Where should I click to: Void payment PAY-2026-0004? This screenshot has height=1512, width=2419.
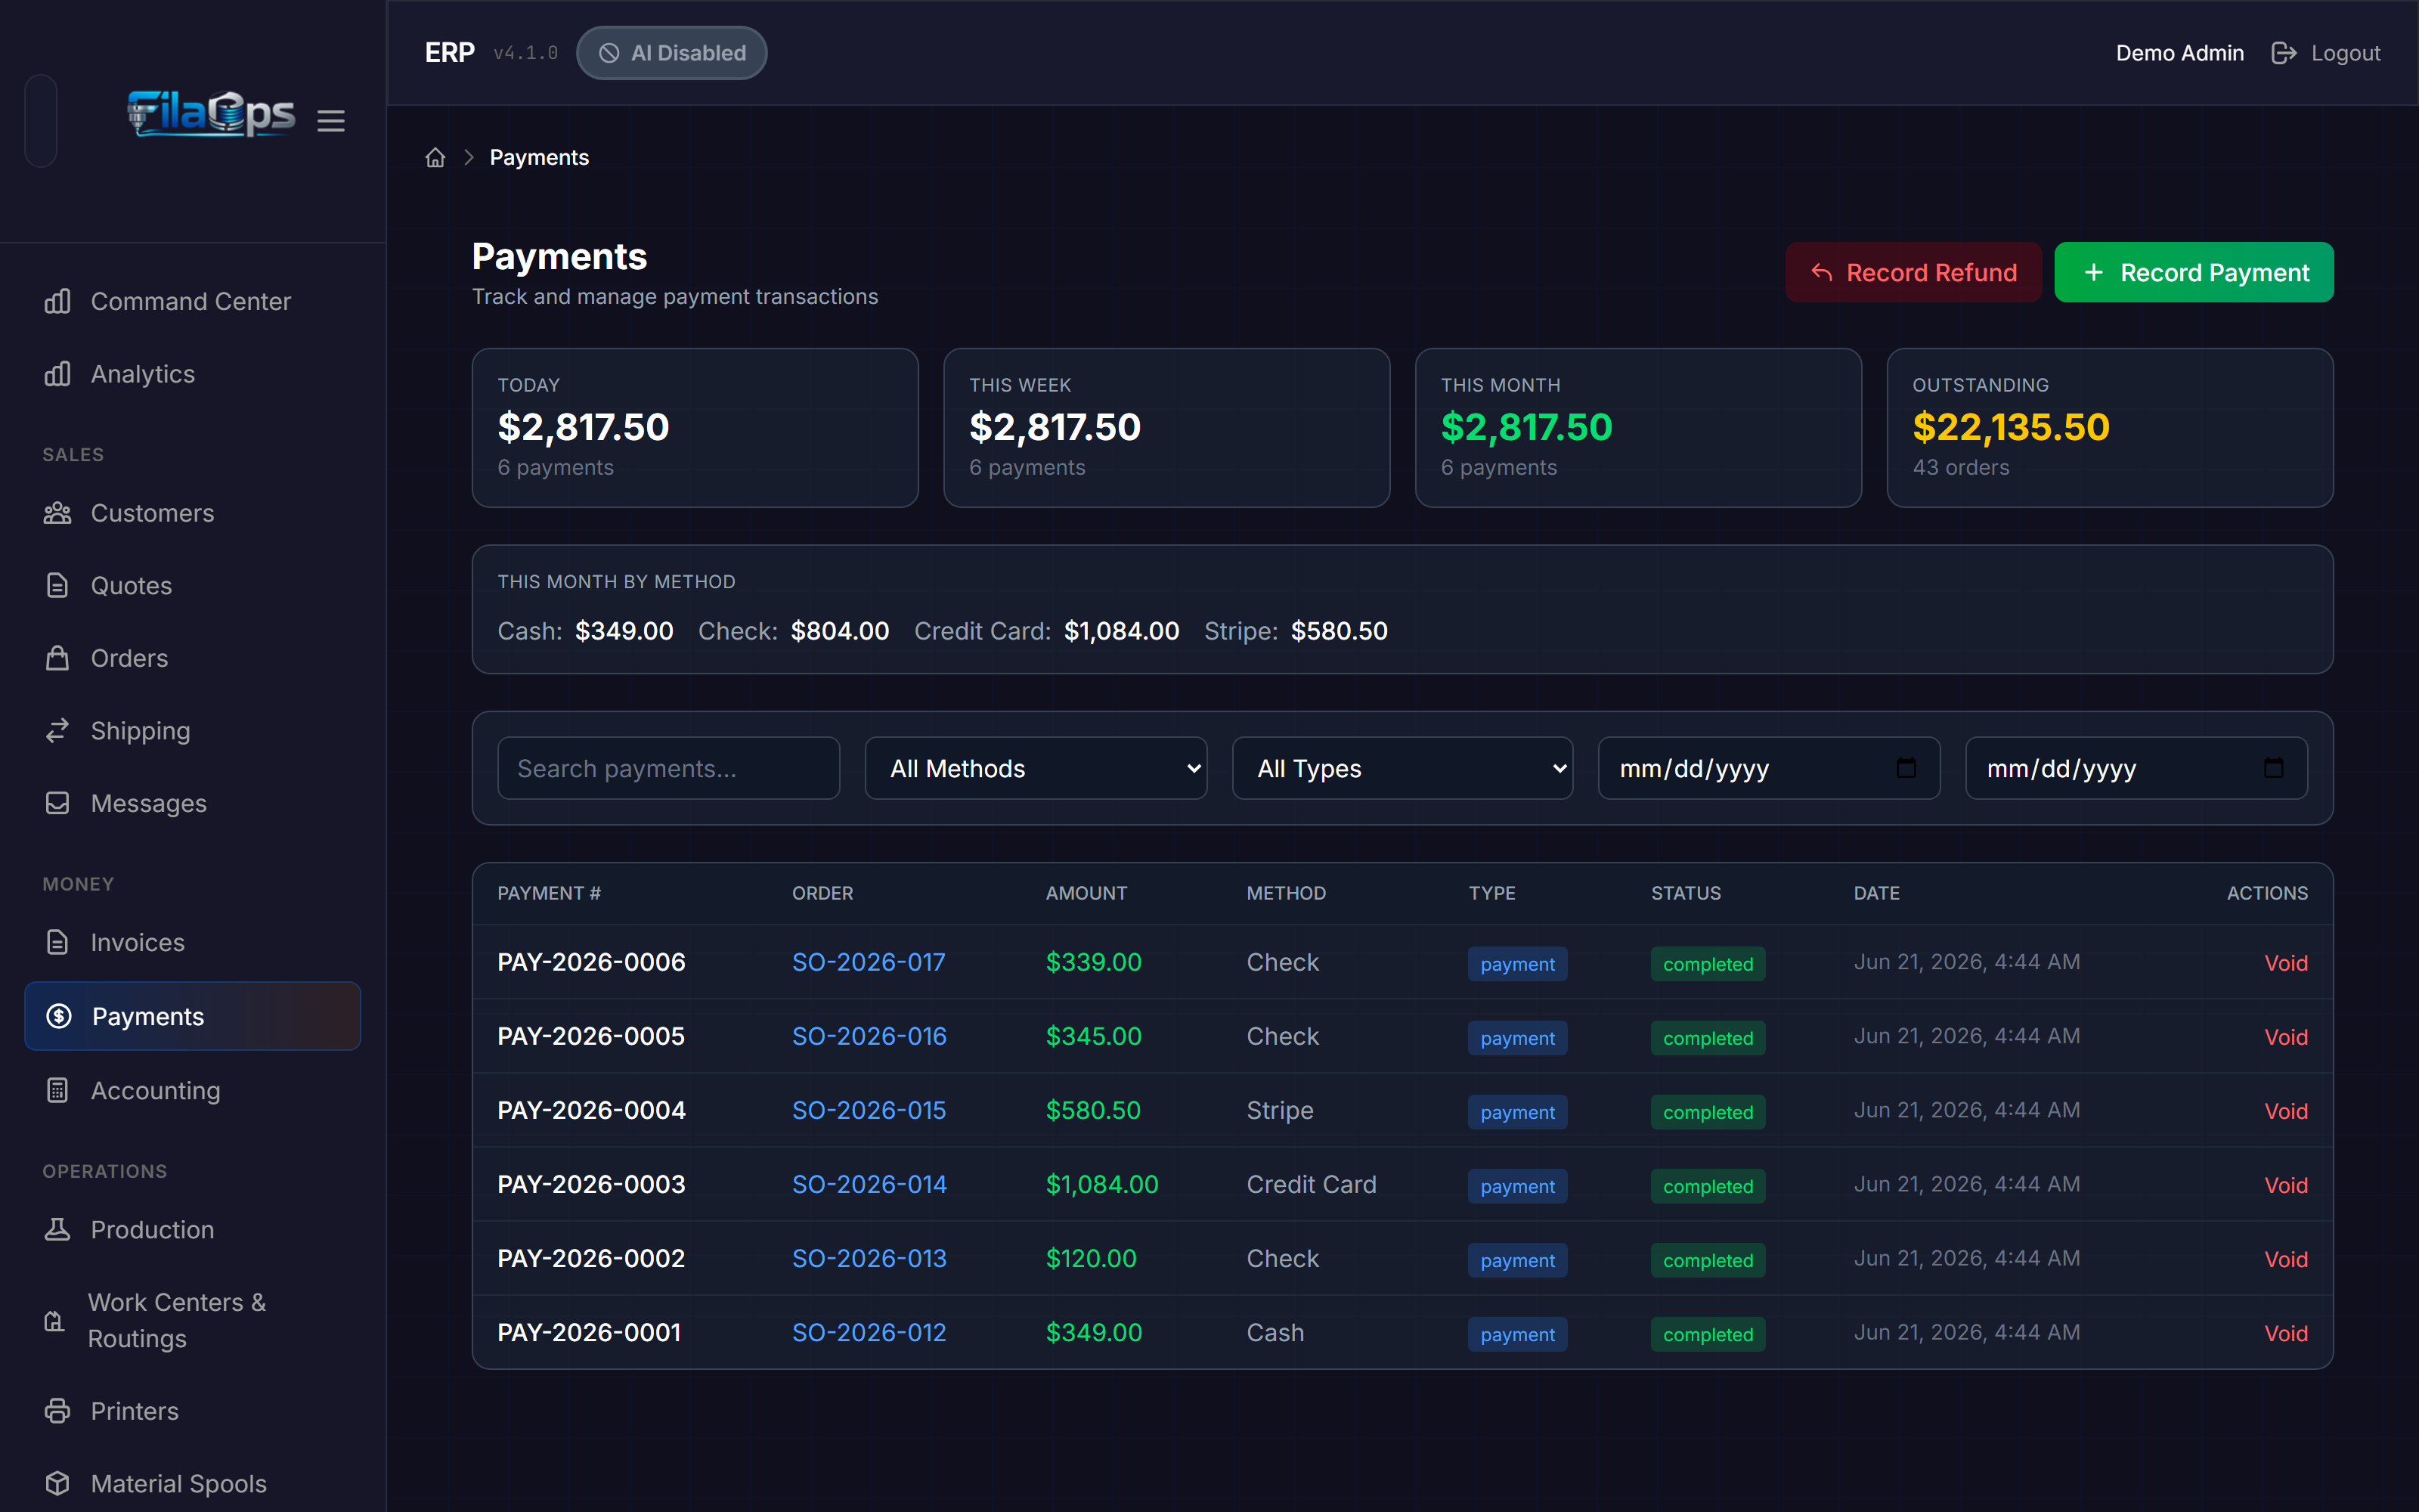pyautogui.click(x=2285, y=1111)
